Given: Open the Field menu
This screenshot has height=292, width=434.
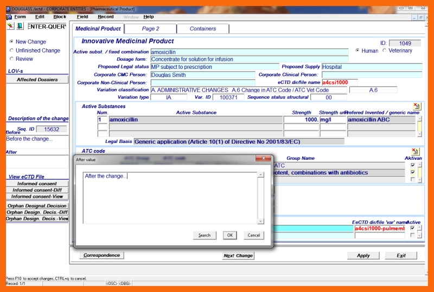Looking at the screenshot, I should pyautogui.click(x=82, y=17).
